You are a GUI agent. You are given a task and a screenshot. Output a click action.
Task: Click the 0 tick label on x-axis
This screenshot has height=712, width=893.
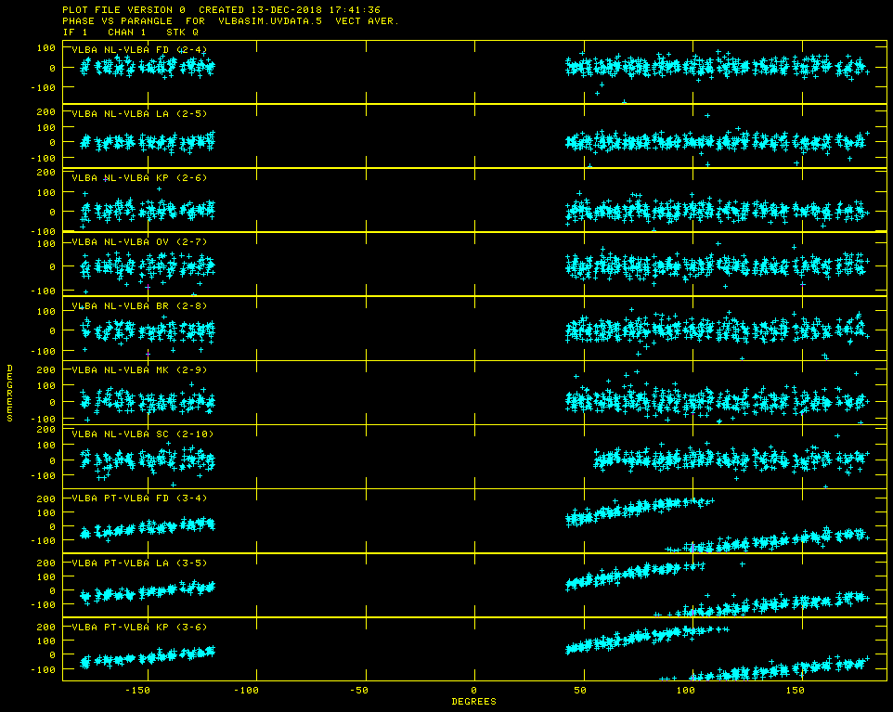(473, 692)
